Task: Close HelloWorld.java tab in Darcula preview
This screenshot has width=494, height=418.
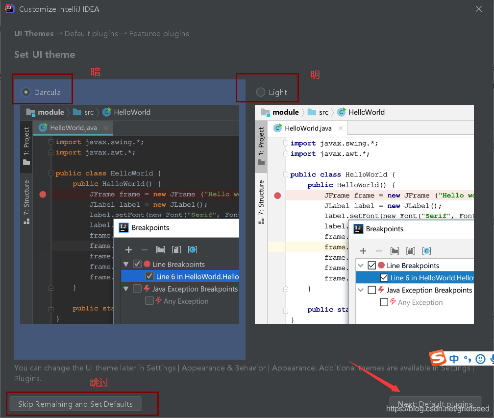Action: tap(106, 128)
